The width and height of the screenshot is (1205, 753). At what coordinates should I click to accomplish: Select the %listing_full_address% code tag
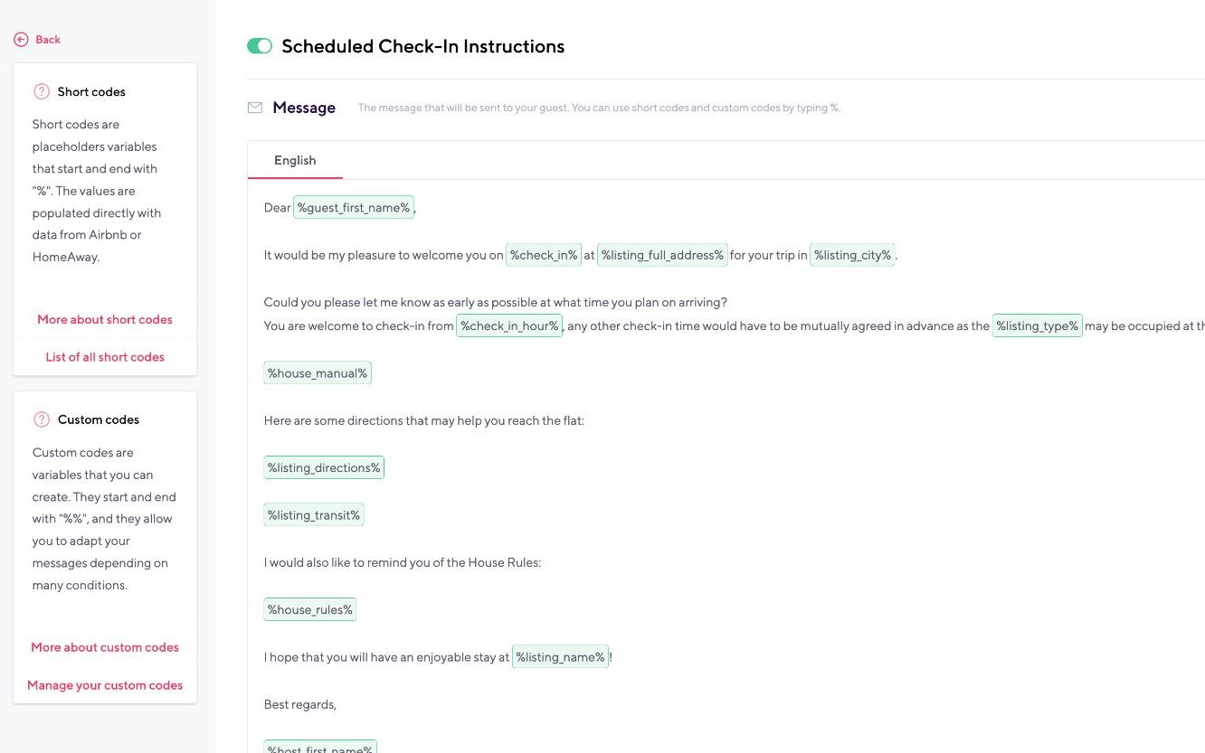[x=662, y=255]
